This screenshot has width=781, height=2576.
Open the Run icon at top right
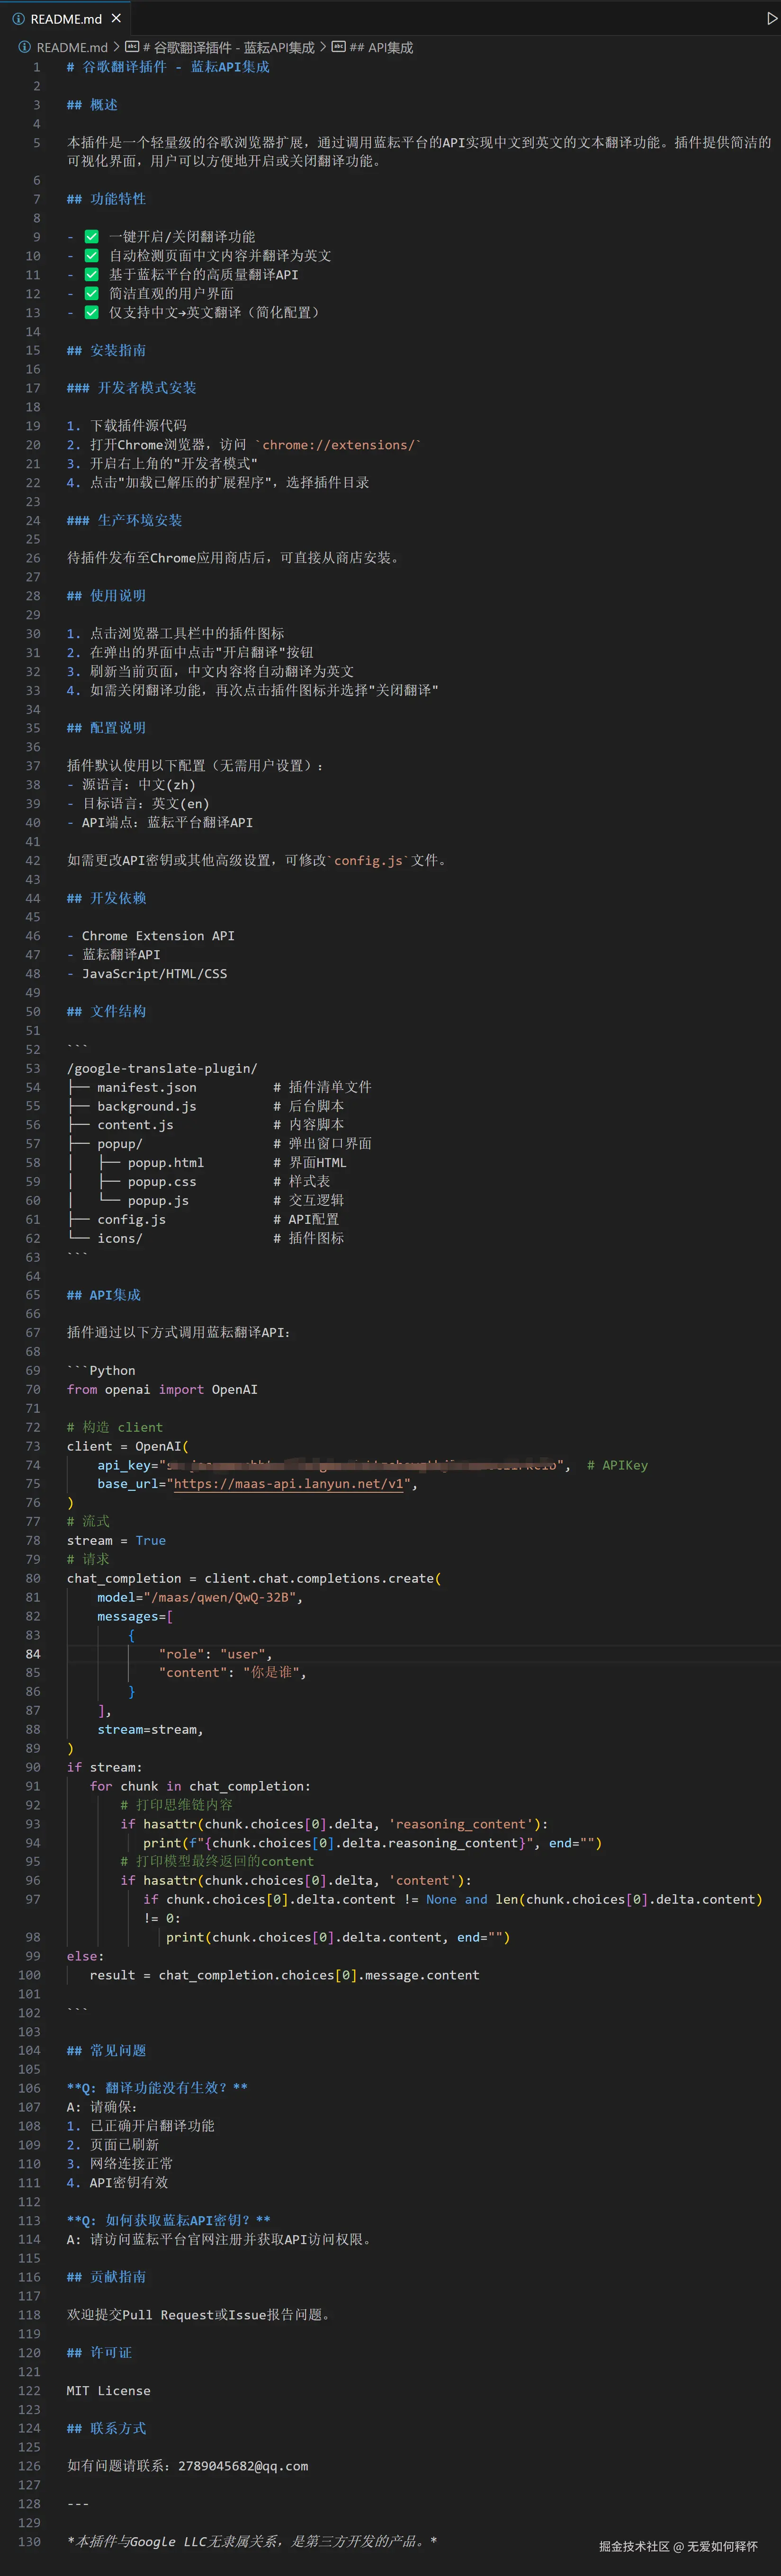771,18
